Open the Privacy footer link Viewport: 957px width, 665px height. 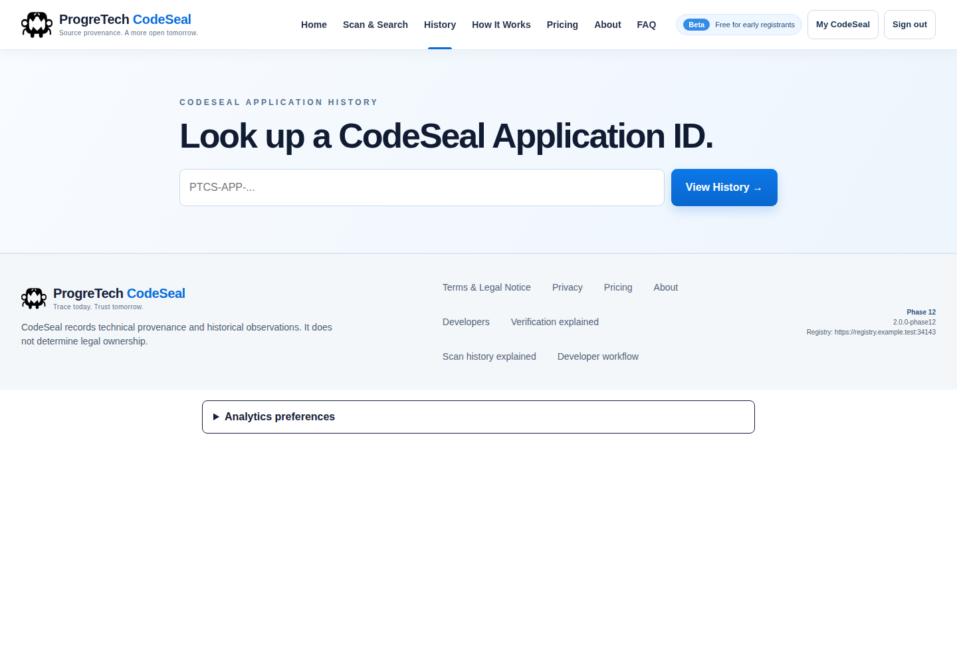pos(567,287)
